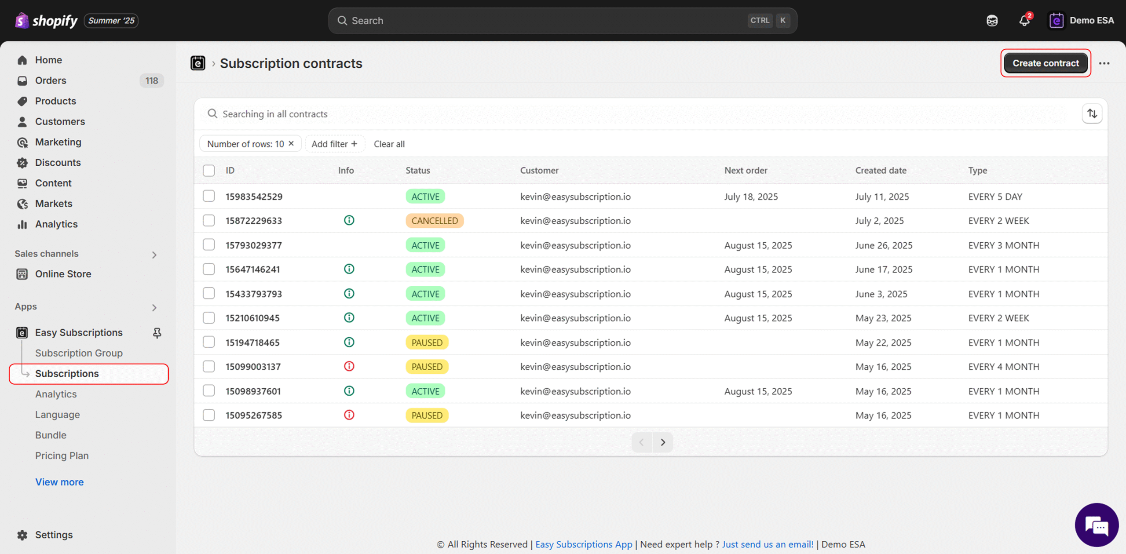Click View more link

(59, 482)
